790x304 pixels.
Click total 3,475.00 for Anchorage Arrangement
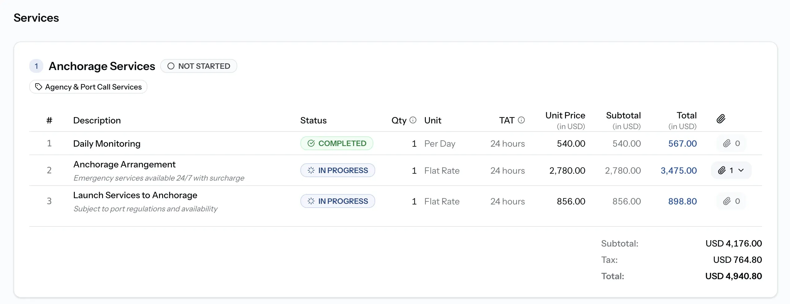pyautogui.click(x=679, y=171)
